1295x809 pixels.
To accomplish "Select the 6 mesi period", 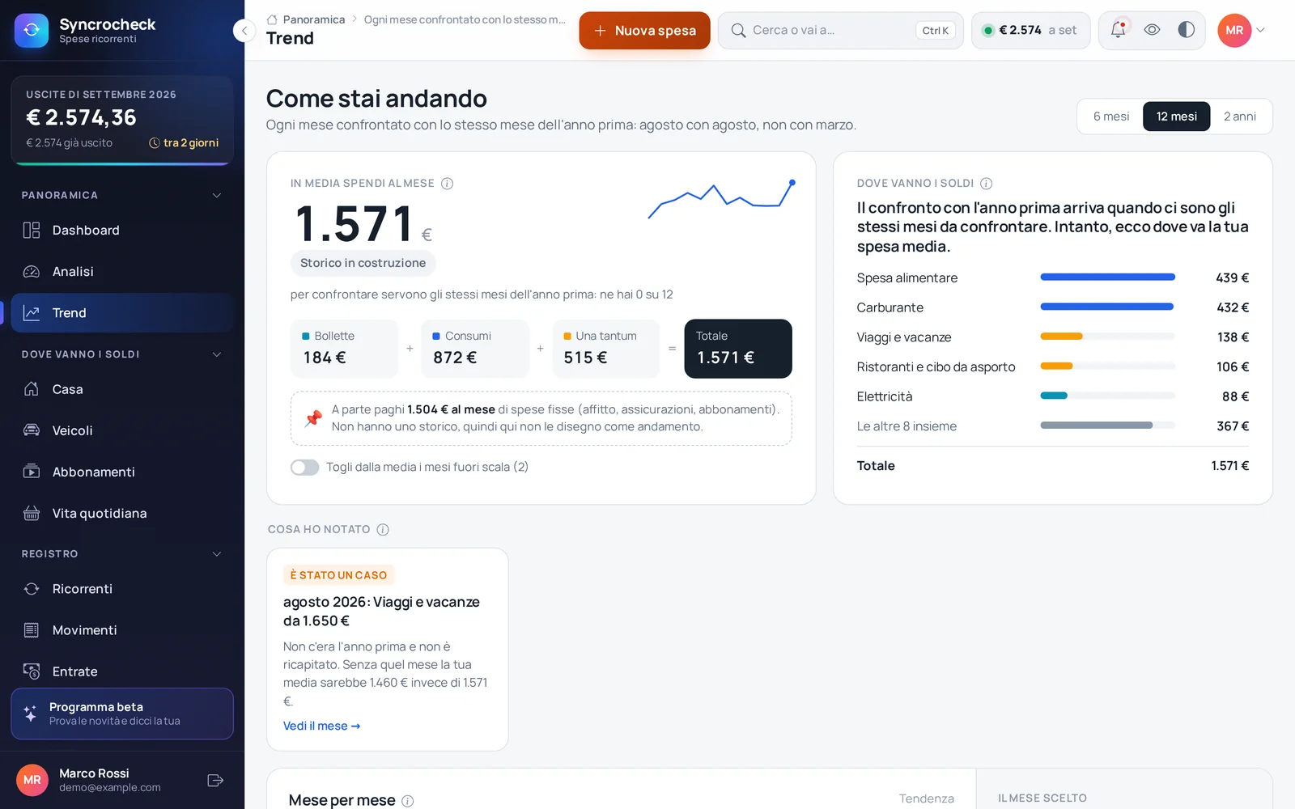I will [1110, 116].
